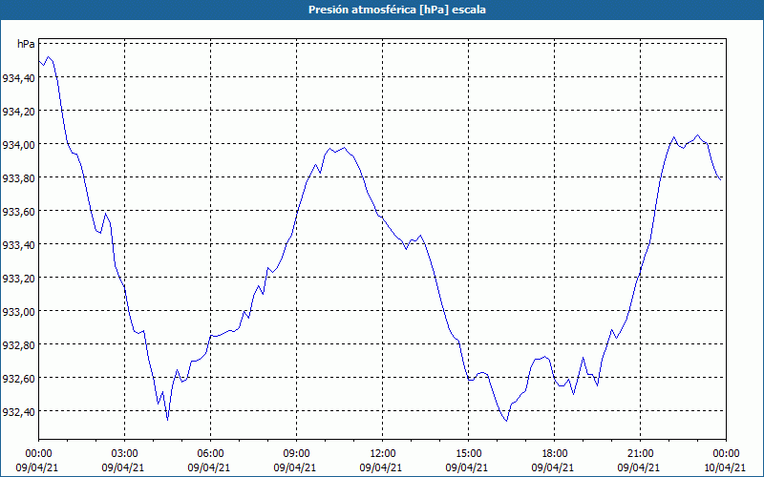This screenshot has width=764, height=477.
Task: Click the 09/04/21 date under 03:00
Action: pos(123,467)
